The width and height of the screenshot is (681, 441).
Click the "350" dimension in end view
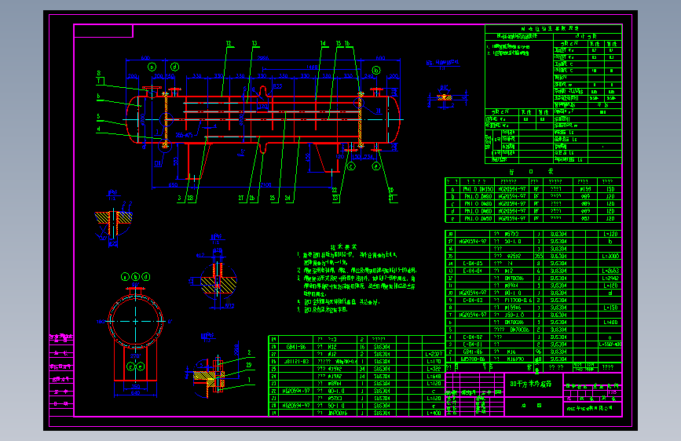(136, 386)
